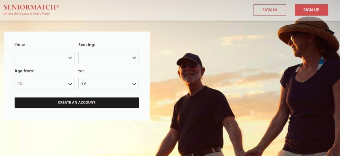Open the Sign In page
The width and height of the screenshot is (340, 156).
click(270, 10)
